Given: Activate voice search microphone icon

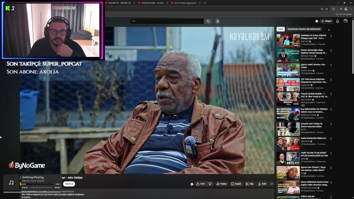Looking at the screenshot, I should (218, 21).
